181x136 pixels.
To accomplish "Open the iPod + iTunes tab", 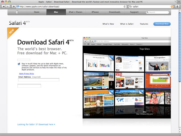I will 76,12.
